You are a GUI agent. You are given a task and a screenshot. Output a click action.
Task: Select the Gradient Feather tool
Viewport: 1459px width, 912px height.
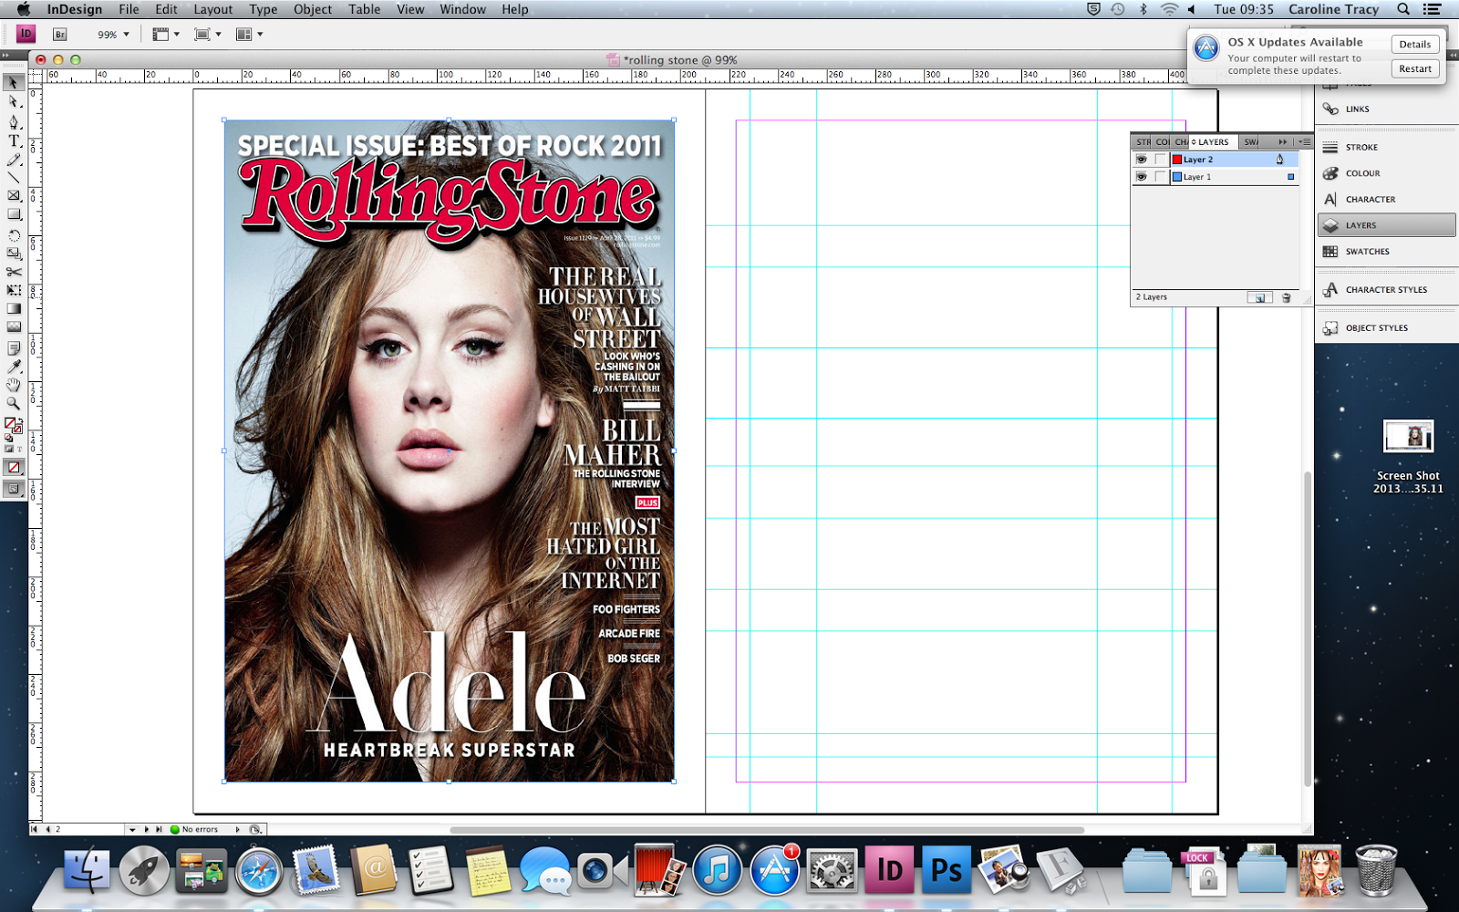click(x=14, y=326)
